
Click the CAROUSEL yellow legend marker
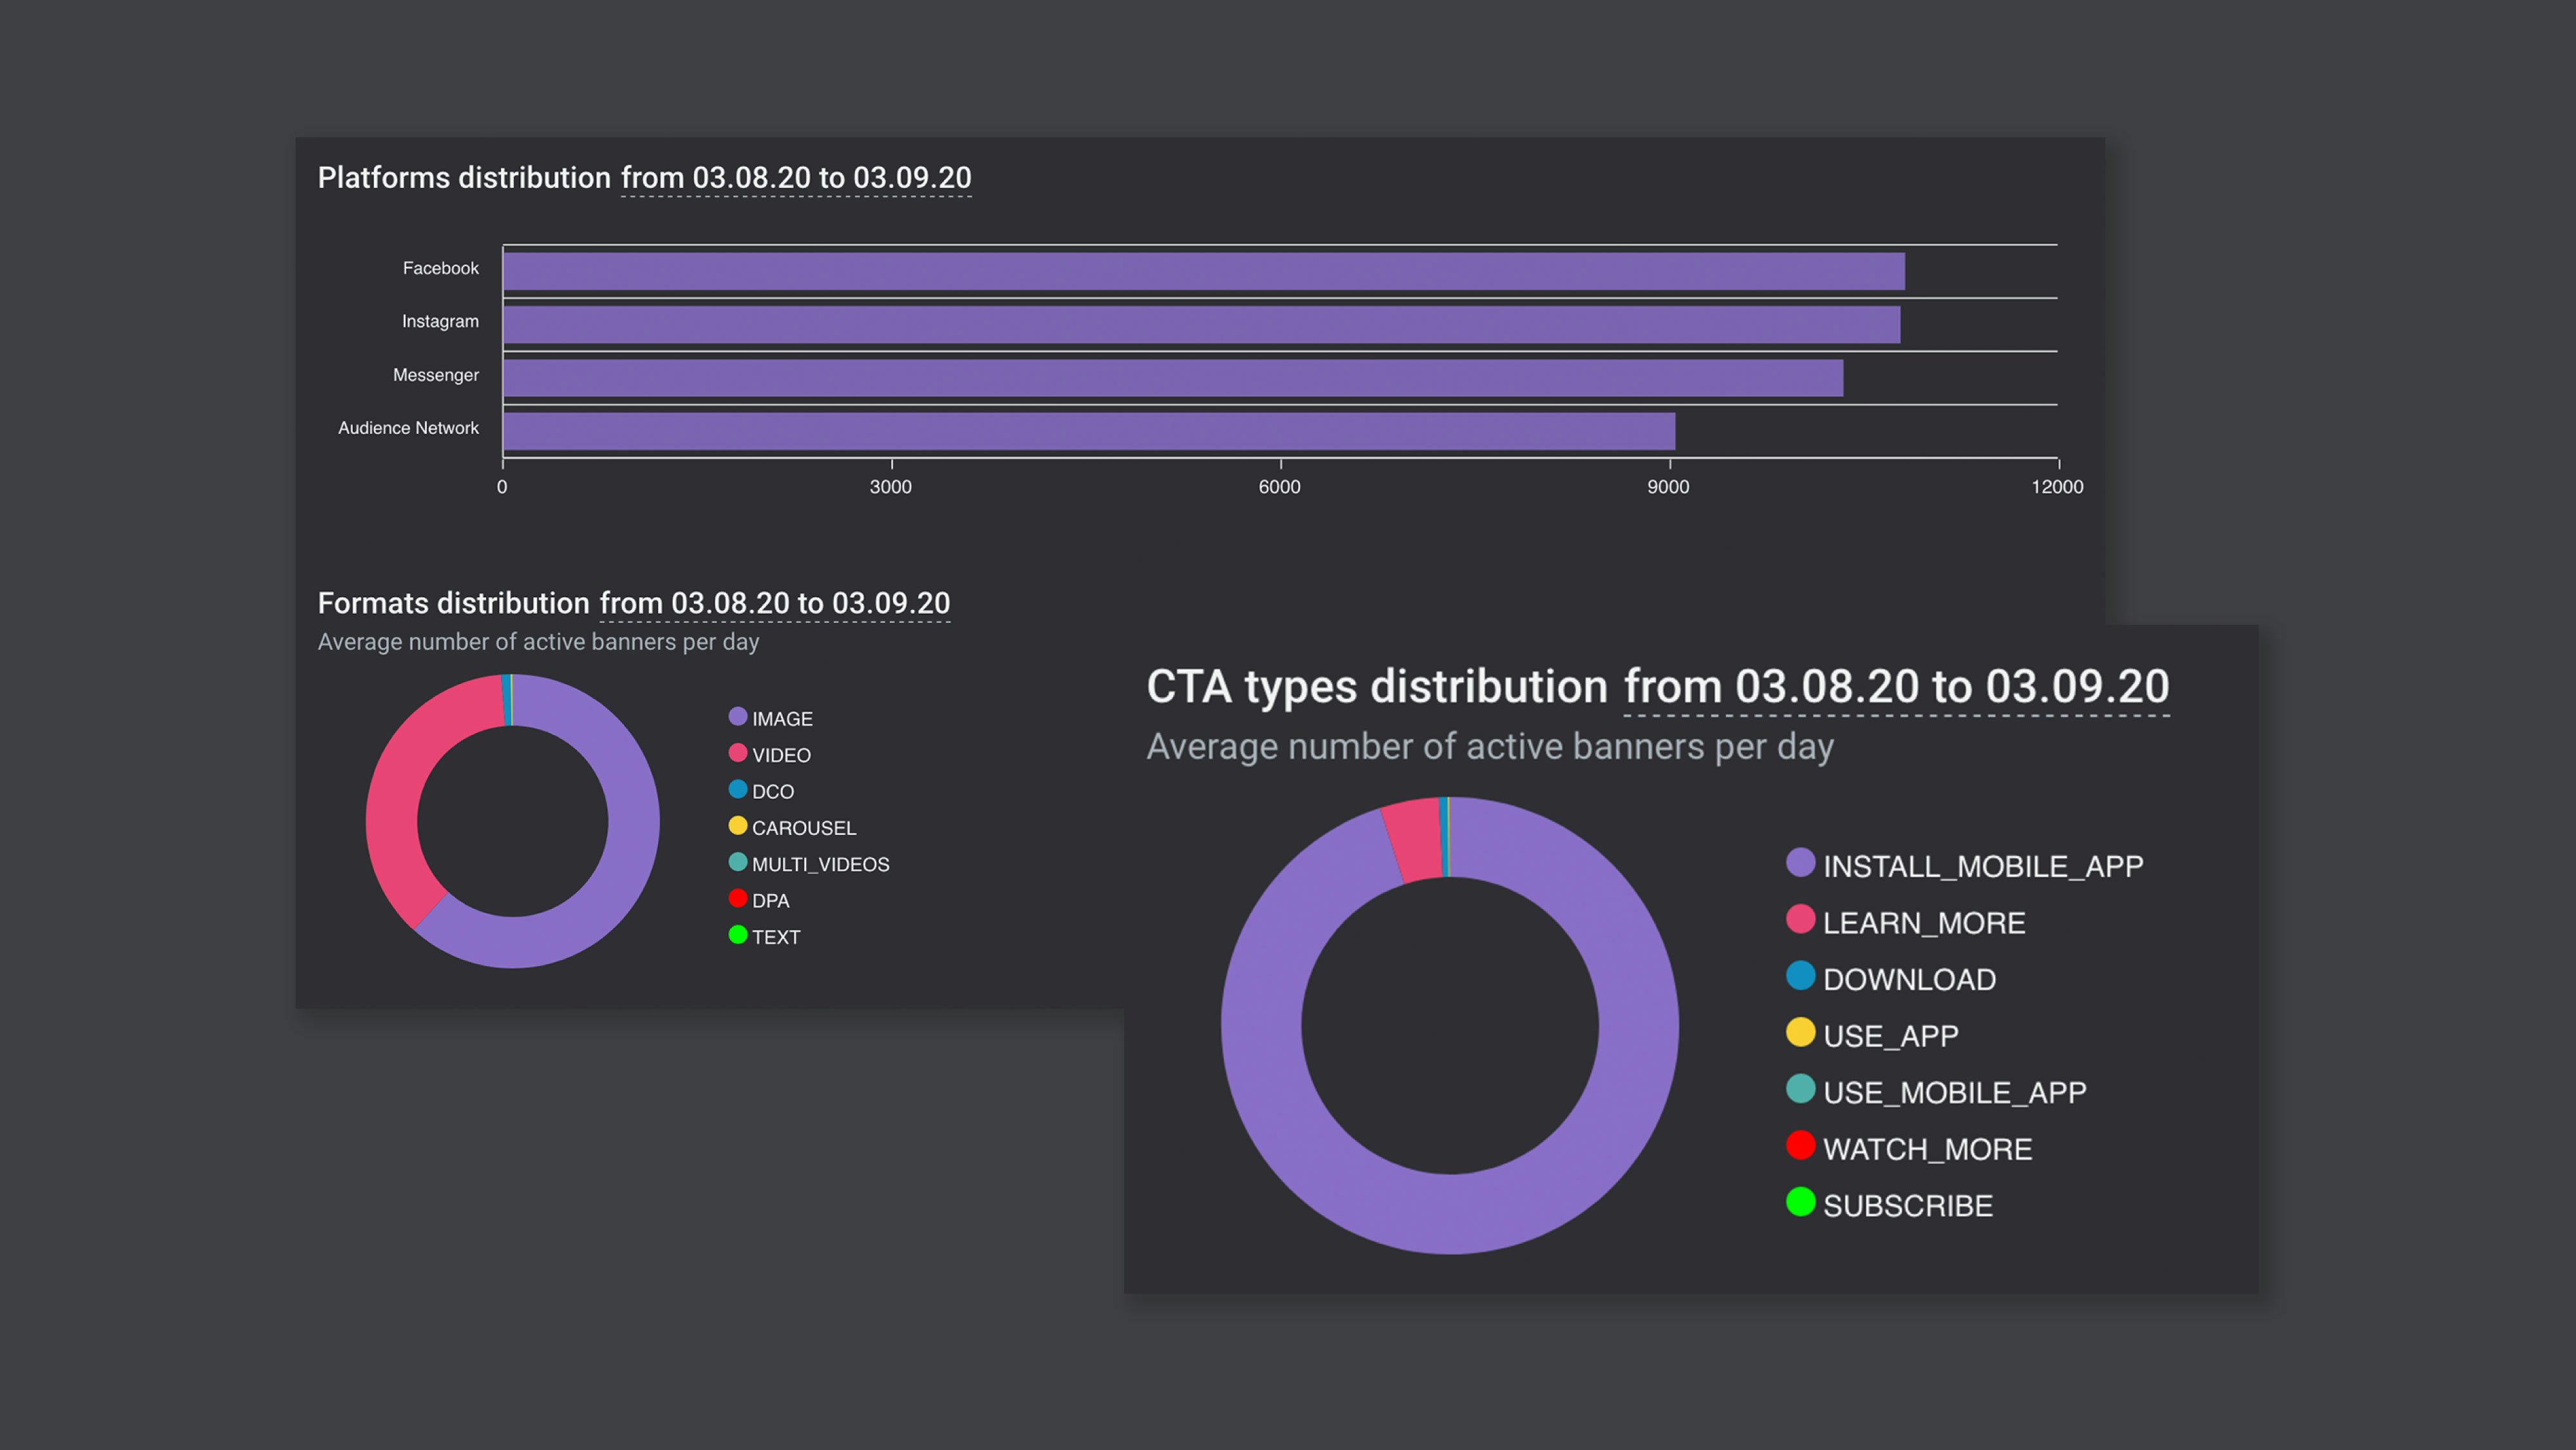coord(738,826)
